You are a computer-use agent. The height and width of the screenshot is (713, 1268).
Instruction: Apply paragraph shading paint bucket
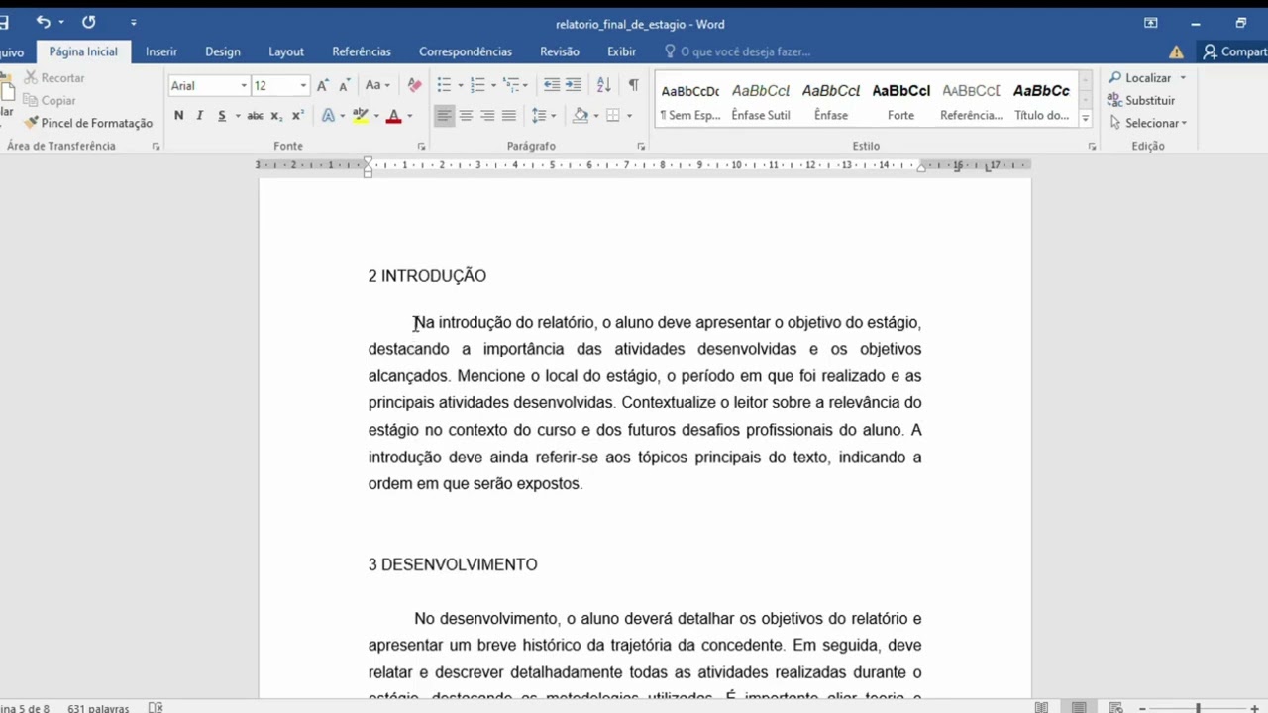581,116
